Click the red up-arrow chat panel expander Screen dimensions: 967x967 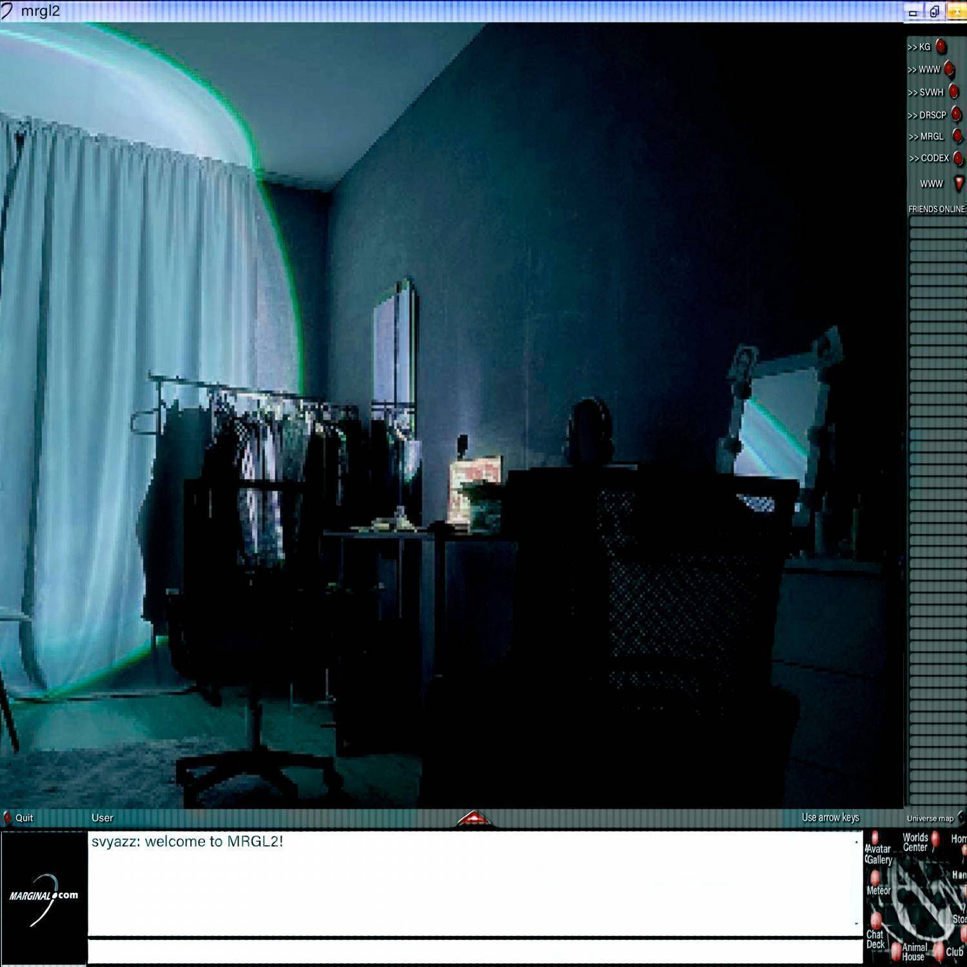tap(474, 819)
